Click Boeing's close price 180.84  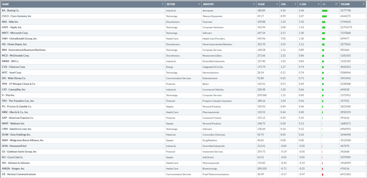tap(261, 11)
